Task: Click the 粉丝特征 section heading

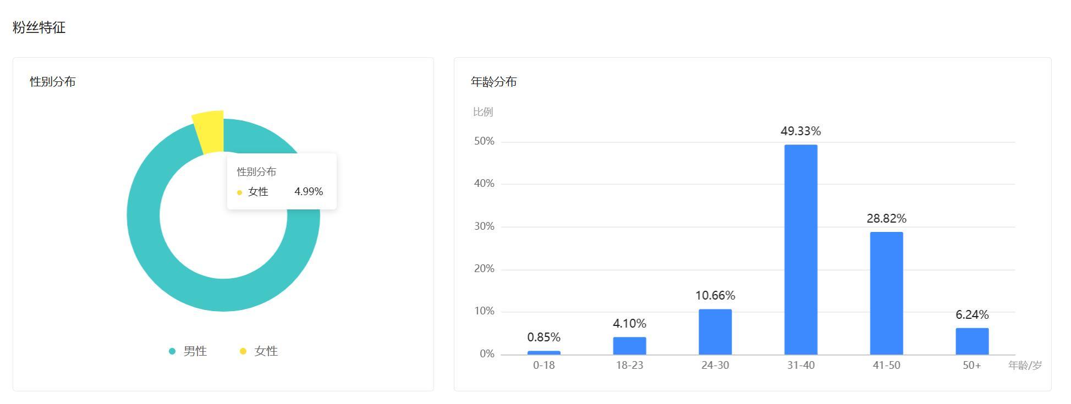Action: pyautogui.click(x=39, y=27)
